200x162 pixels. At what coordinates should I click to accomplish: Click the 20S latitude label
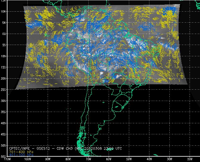pos(3,79)
